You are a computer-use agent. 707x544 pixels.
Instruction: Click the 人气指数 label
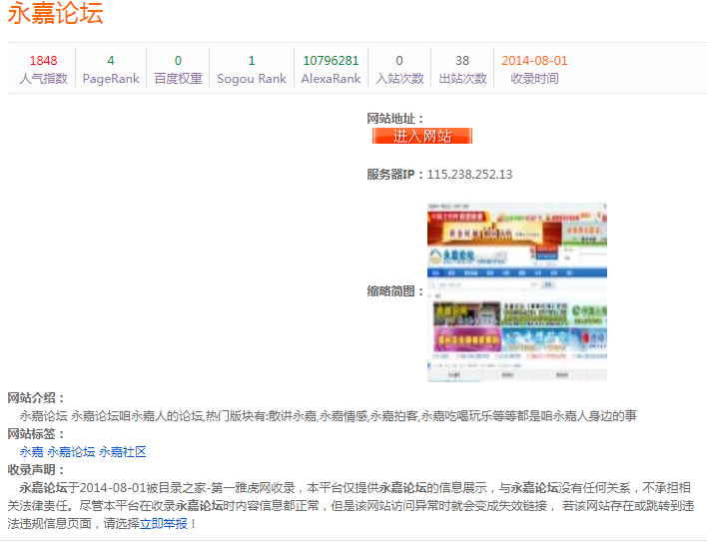pyautogui.click(x=43, y=79)
